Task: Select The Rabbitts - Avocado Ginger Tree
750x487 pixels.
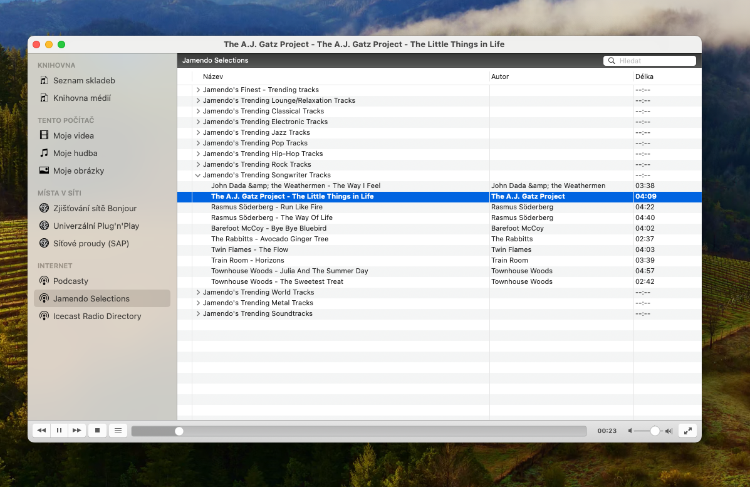Action: click(x=270, y=239)
